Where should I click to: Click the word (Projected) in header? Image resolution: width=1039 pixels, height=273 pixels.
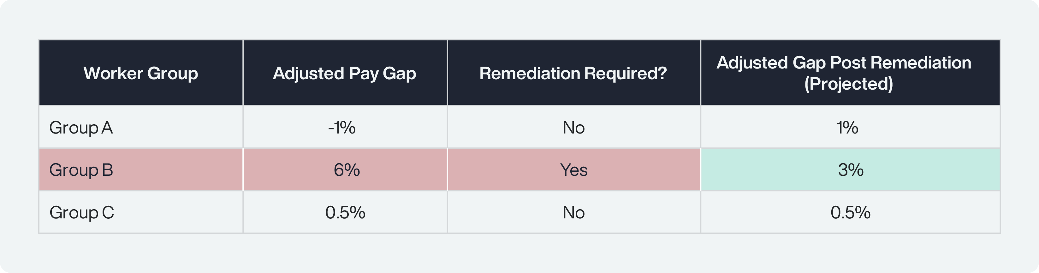[x=849, y=84]
